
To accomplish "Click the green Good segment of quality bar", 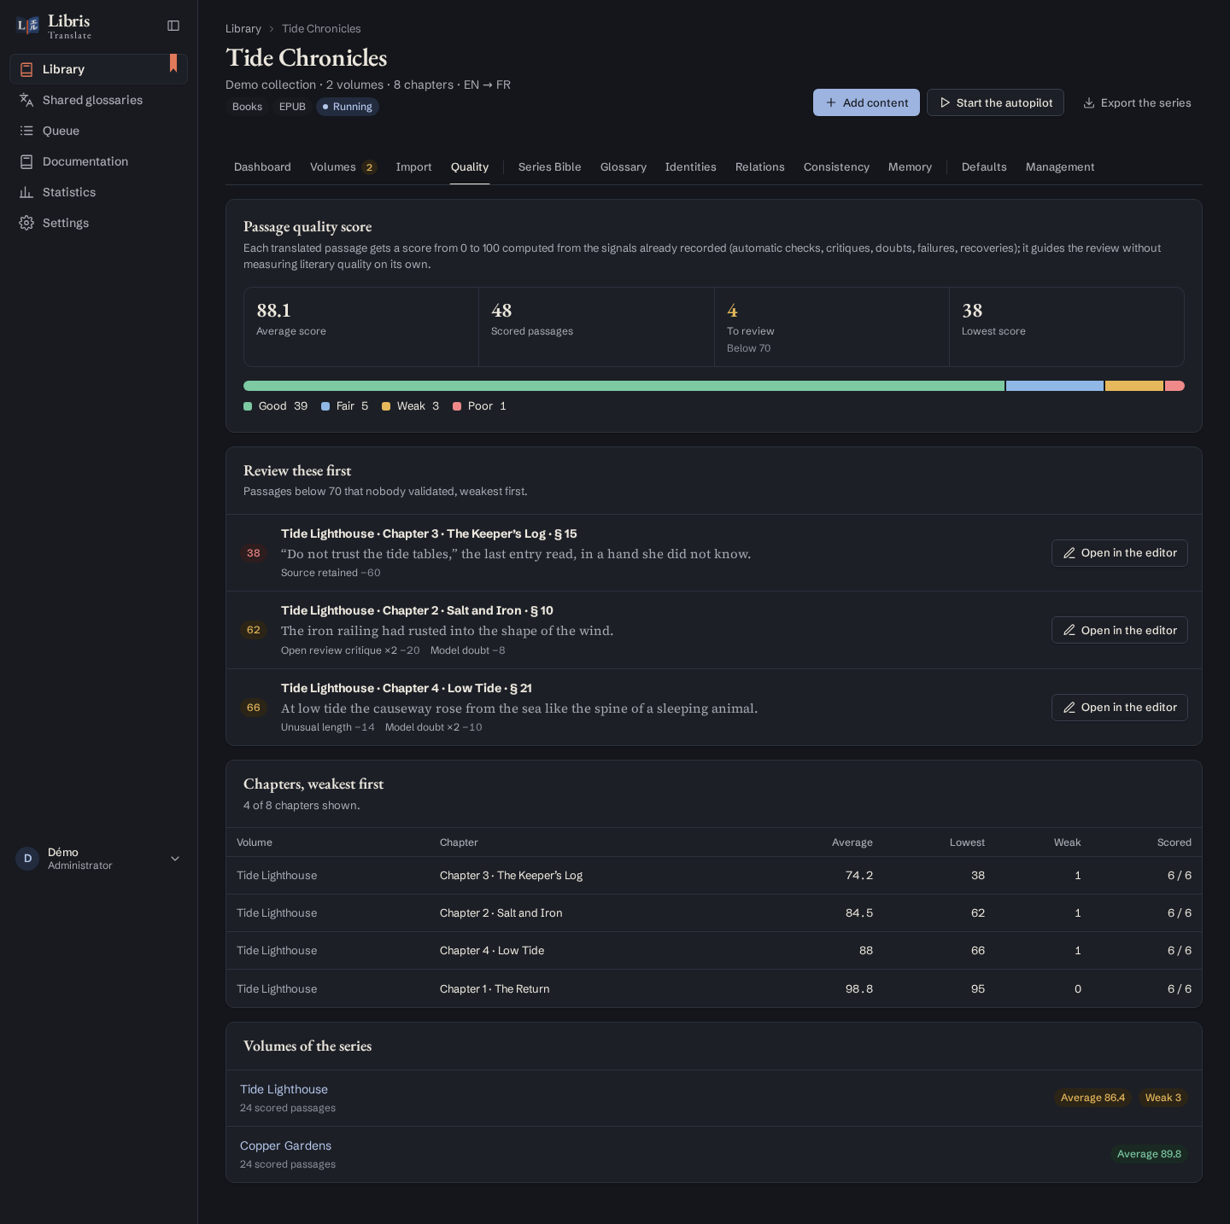I will pyautogui.click(x=624, y=386).
